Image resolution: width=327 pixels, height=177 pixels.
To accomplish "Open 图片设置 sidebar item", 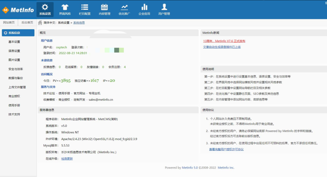I will (x=14, y=60).
